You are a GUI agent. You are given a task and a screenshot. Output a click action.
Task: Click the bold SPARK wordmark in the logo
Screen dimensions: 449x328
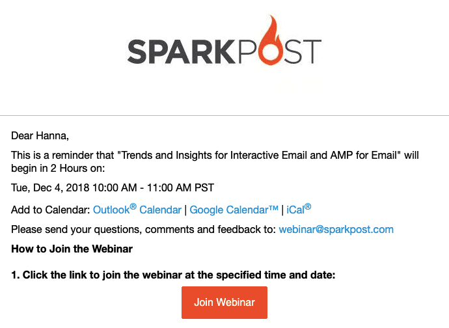[182, 52]
